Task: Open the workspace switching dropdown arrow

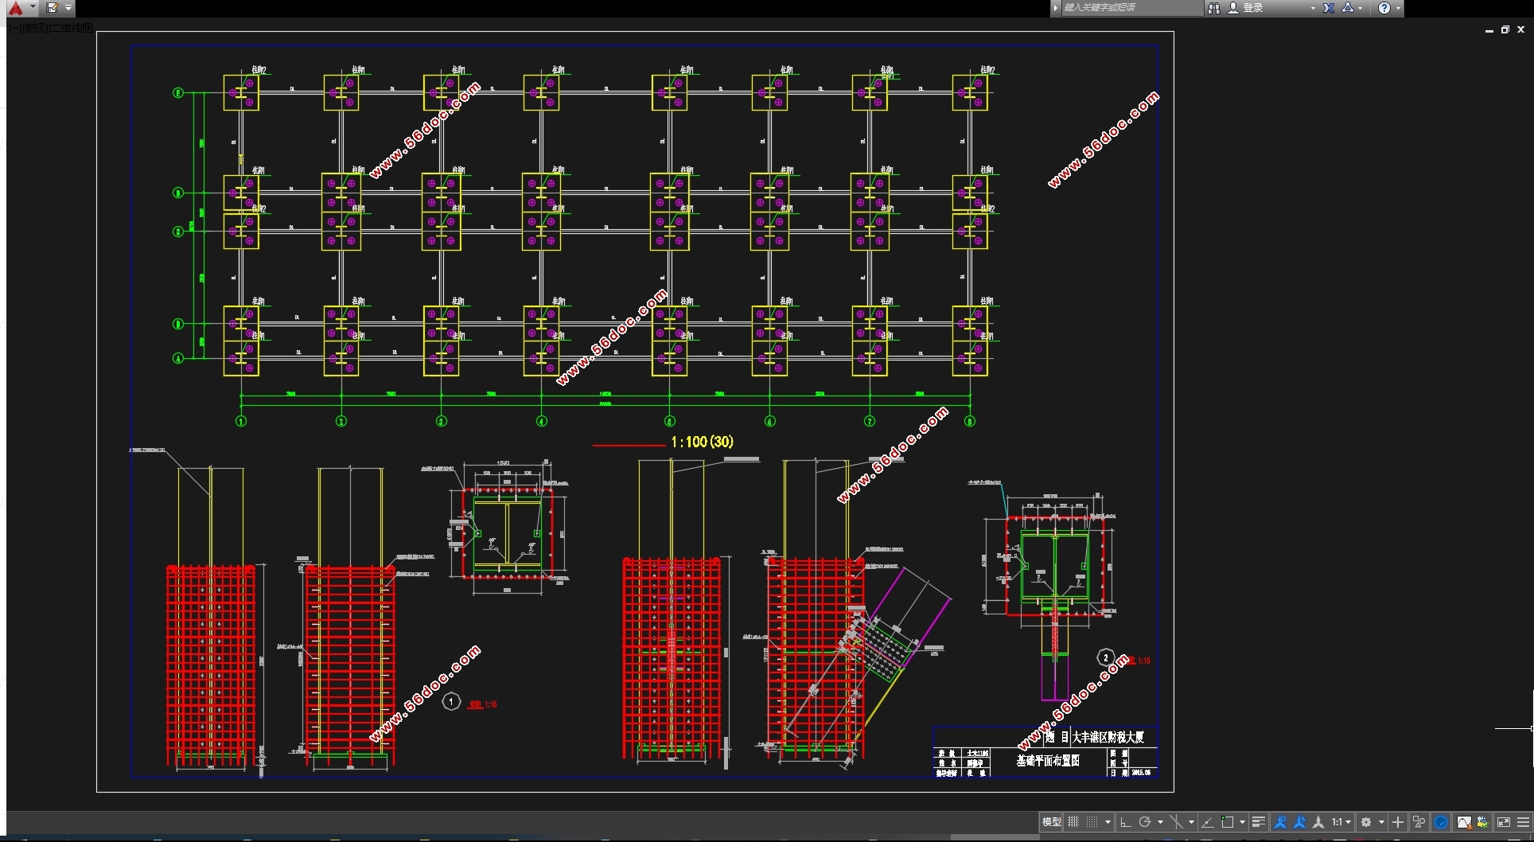Action: 1382,822
